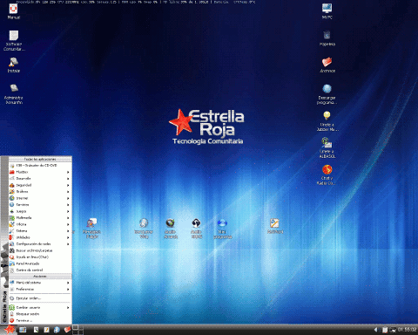
Task: Open the Papelera trash icon
Action: (x=327, y=38)
